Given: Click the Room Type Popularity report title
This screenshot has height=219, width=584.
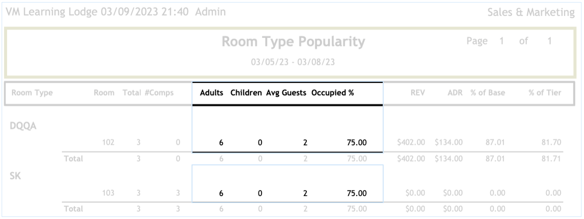Looking at the screenshot, I should click(293, 42).
